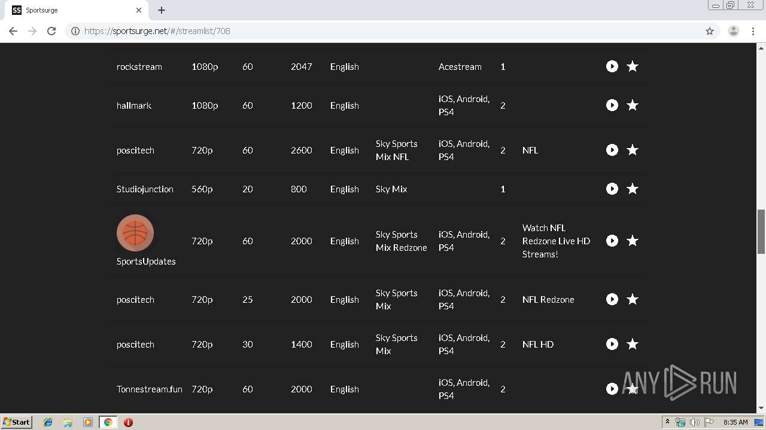766x430 pixels.
Task: Click the page vertical scrollbar thumb
Action: click(761, 232)
